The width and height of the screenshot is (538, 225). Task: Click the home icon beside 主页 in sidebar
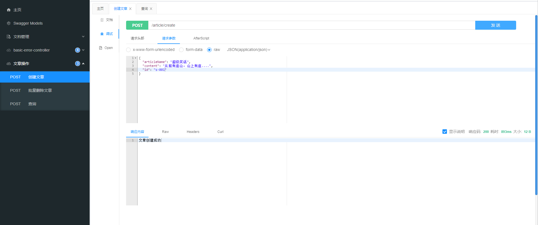coord(9,10)
